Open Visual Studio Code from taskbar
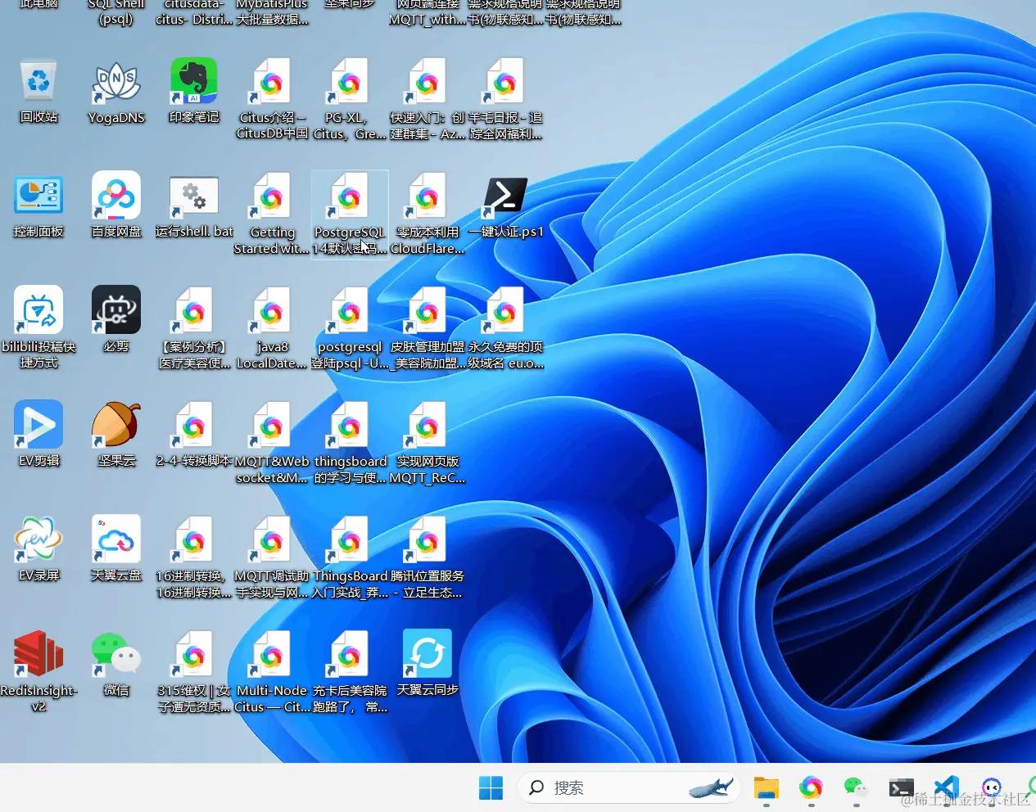 pos(946,787)
